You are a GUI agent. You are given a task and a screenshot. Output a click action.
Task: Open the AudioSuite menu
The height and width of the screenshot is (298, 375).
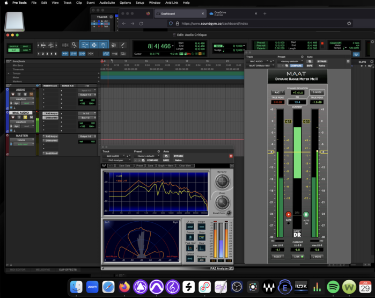(107, 3)
